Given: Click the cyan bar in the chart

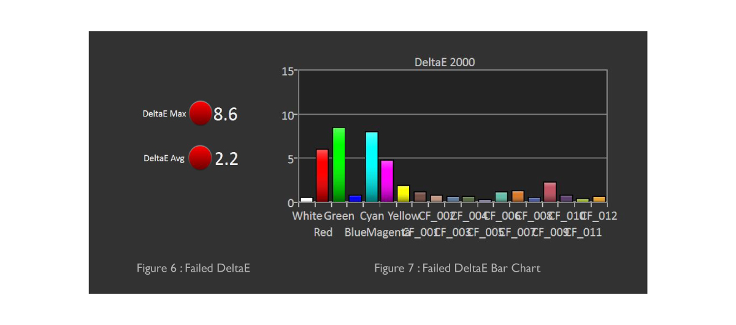Looking at the screenshot, I should (371, 167).
